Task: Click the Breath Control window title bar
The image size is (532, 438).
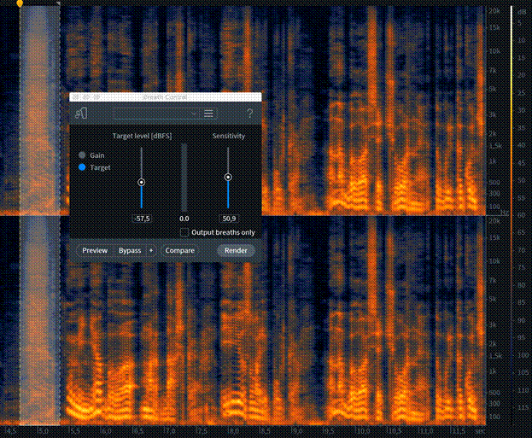Action: tap(166, 97)
